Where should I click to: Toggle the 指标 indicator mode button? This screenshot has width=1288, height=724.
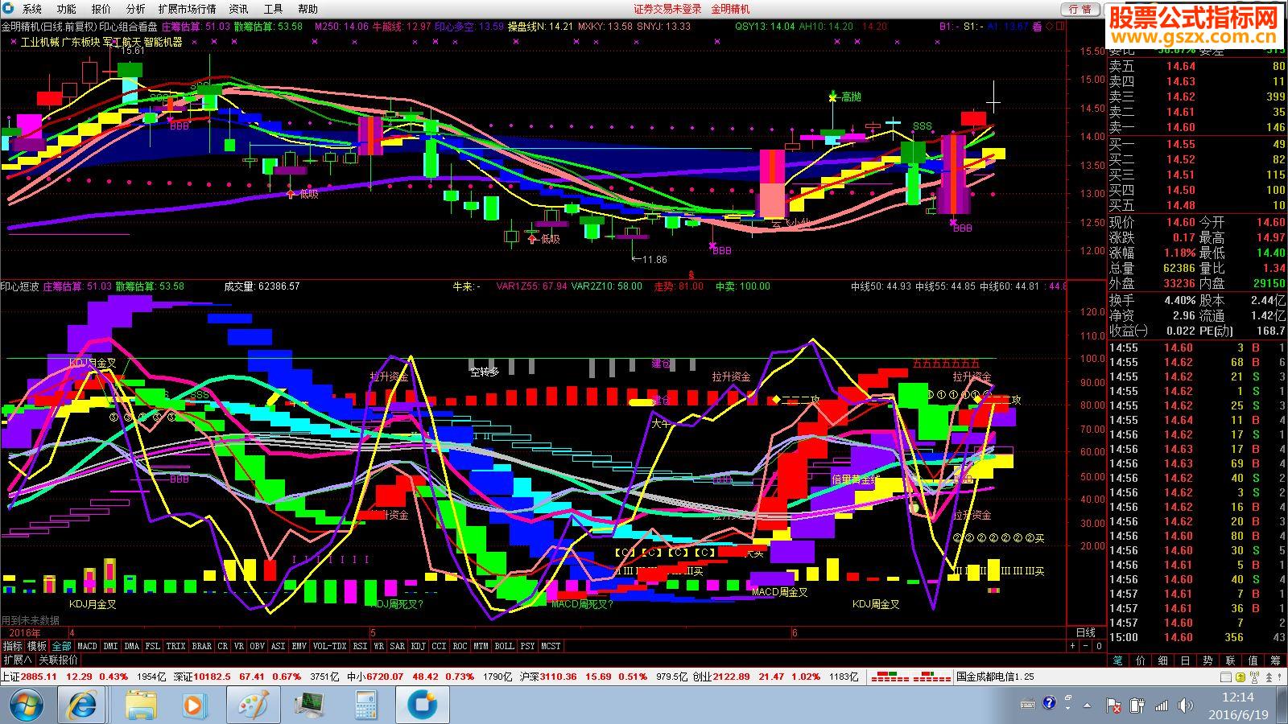click(x=12, y=646)
